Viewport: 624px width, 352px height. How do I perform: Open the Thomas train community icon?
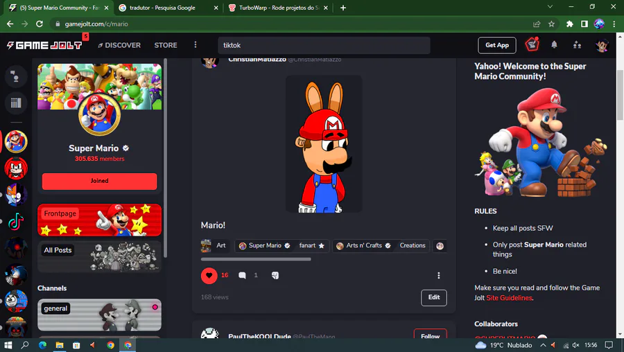click(16, 301)
